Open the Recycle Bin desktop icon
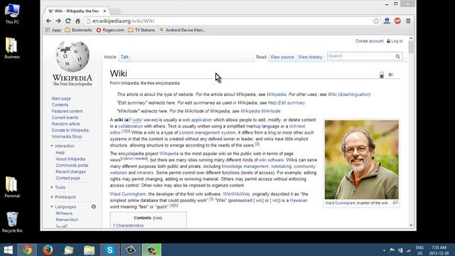Viewport: 455px width, 256px height. point(12,222)
